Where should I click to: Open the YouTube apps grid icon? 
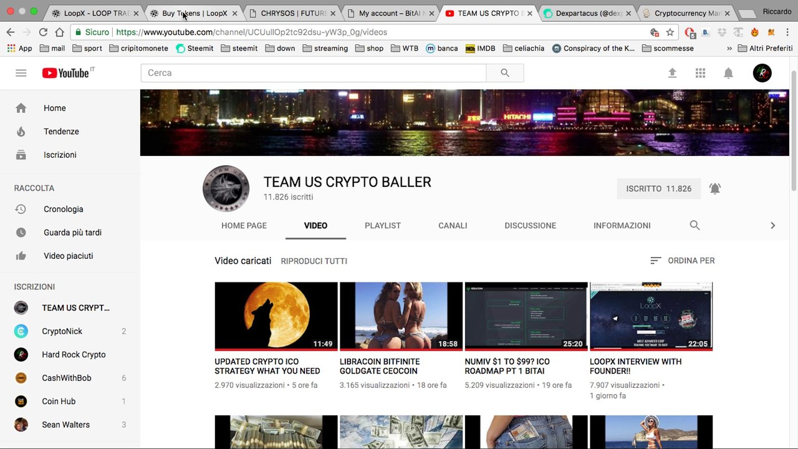coord(700,73)
